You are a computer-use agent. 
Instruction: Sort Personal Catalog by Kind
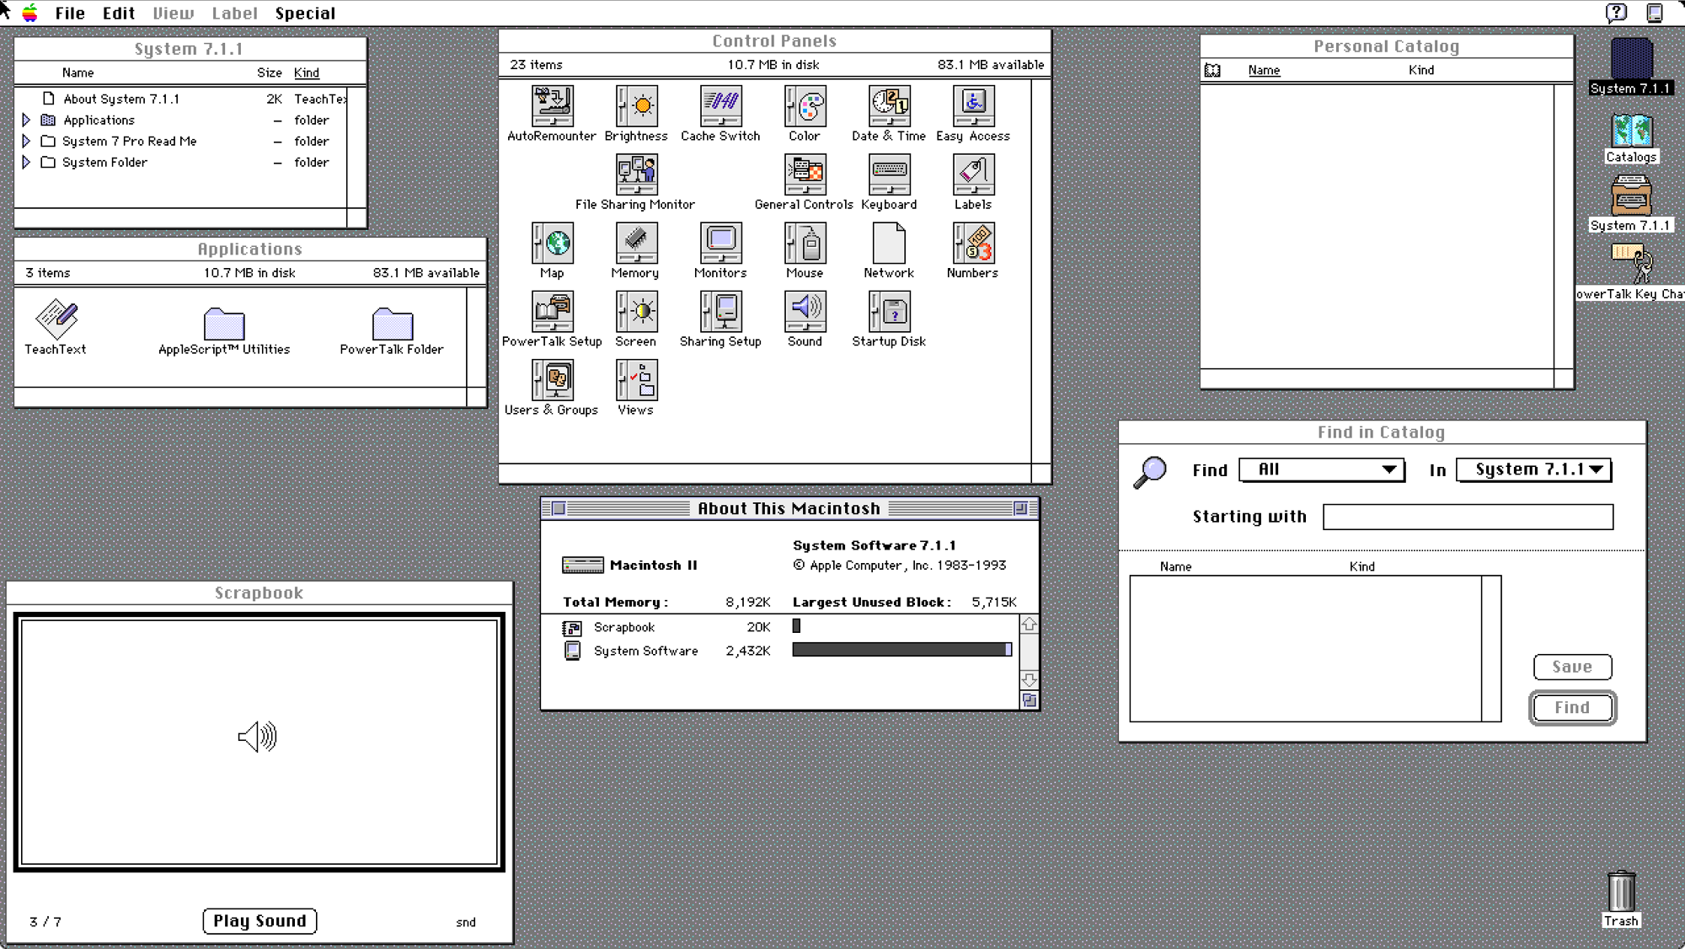[x=1421, y=70]
